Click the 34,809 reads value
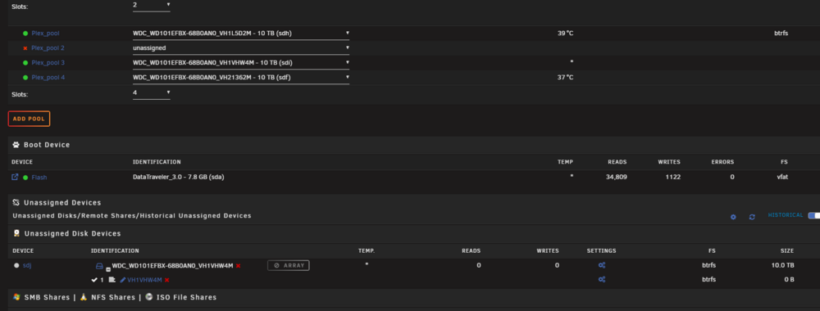 (616, 177)
